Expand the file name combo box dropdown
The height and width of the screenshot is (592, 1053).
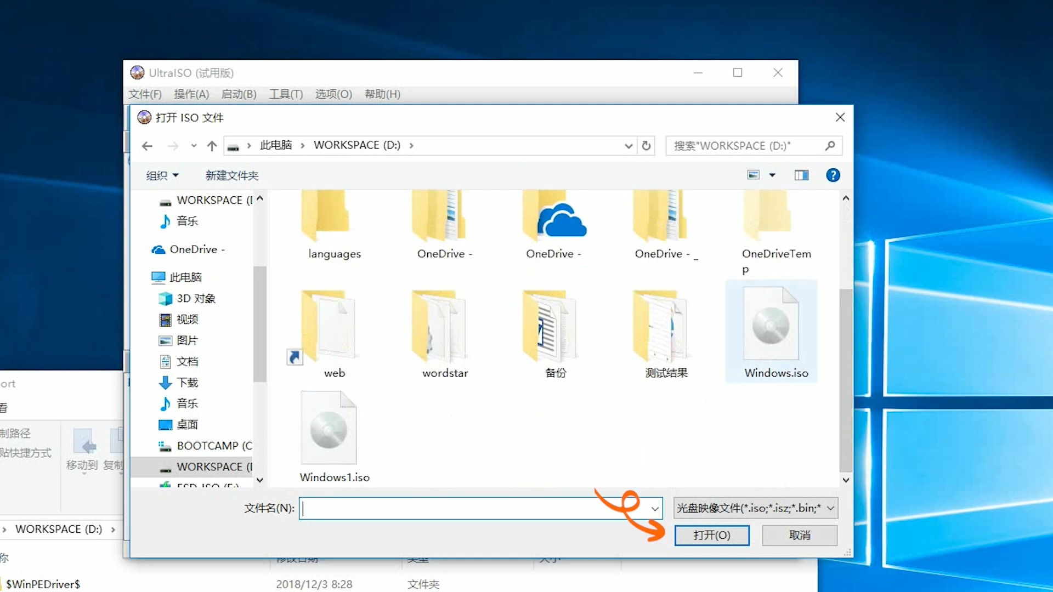[x=655, y=509]
